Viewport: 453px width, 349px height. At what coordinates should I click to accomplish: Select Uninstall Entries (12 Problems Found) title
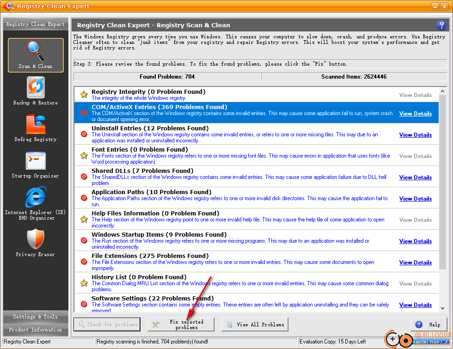(x=150, y=129)
